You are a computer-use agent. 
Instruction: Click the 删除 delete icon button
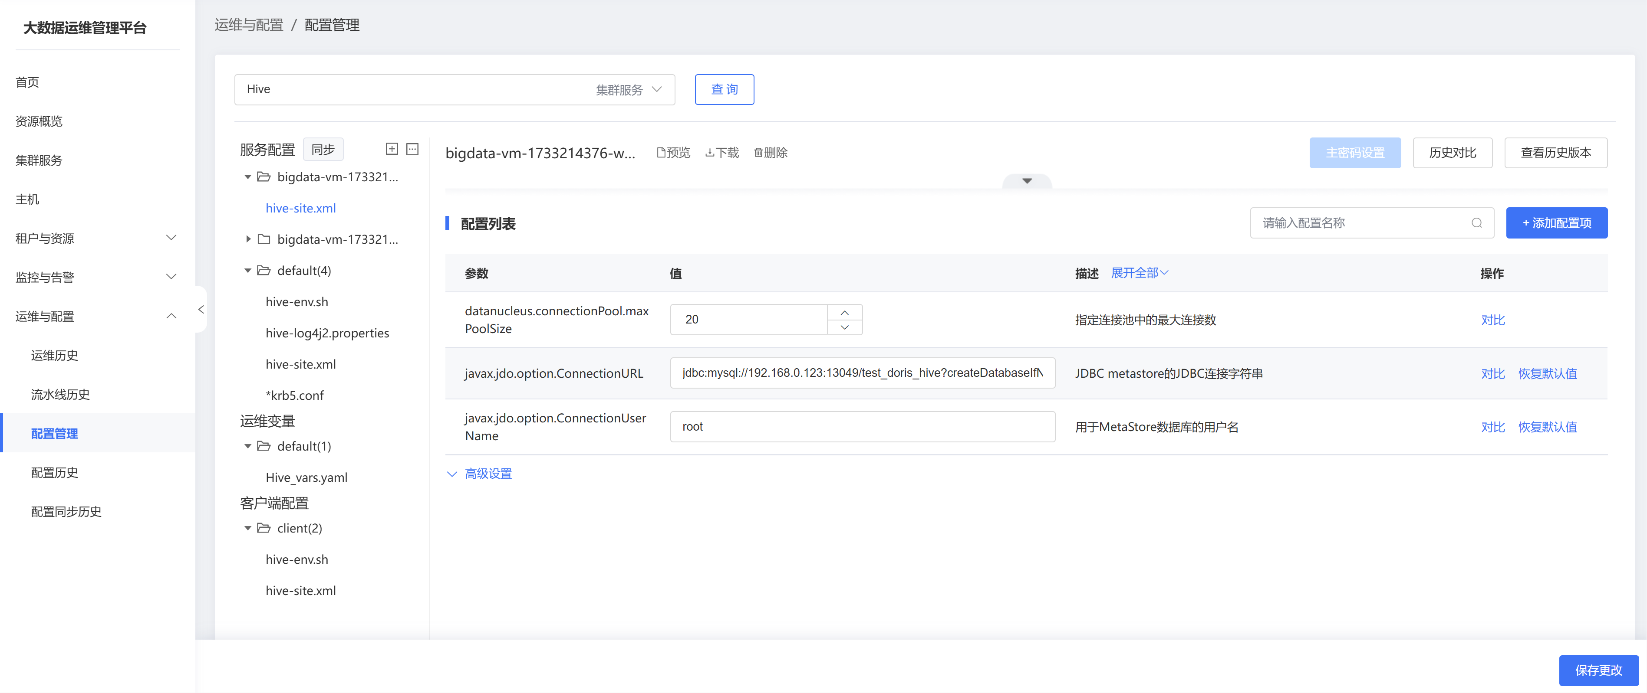click(771, 153)
